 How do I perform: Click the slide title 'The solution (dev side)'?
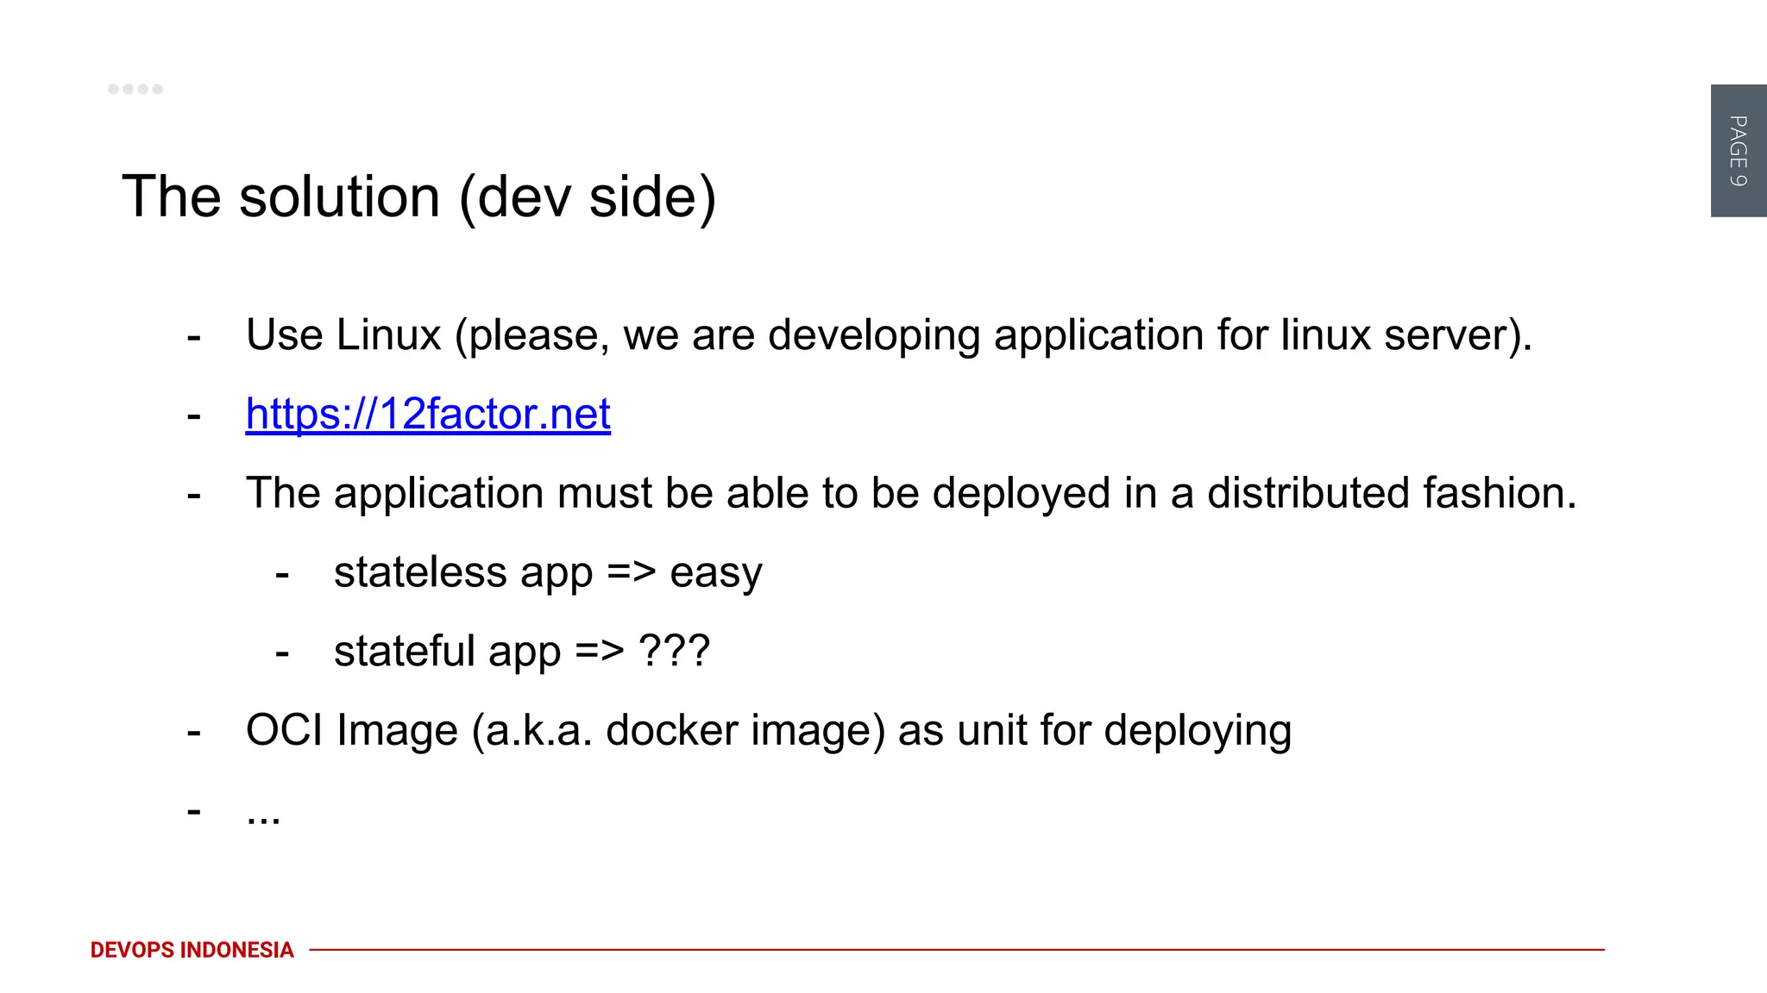point(419,197)
